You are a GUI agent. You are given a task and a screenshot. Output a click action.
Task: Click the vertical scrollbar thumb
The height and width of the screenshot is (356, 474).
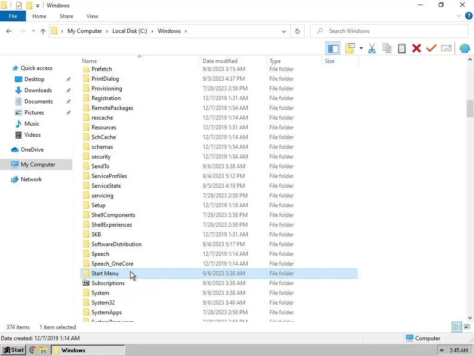click(x=470, y=108)
